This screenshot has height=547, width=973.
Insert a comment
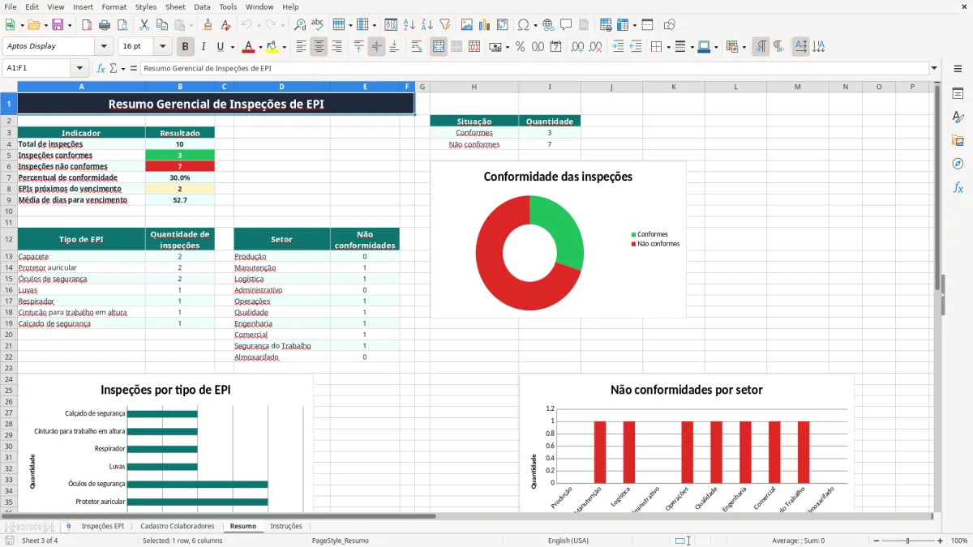pyautogui.click(x=566, y=25)
